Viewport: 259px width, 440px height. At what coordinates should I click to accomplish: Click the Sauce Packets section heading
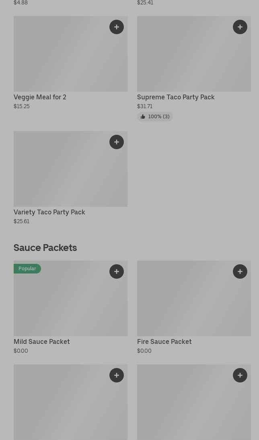point(45,248)
